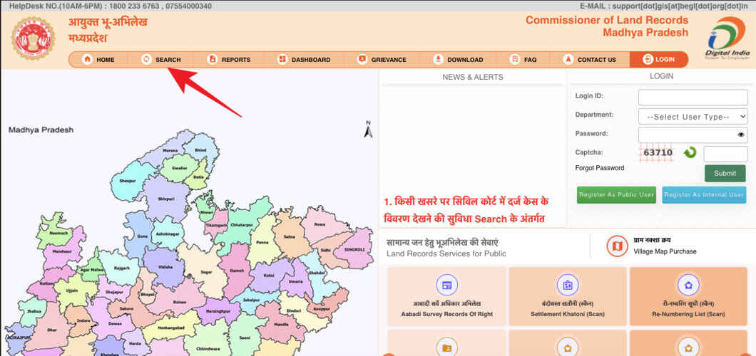Viewport: 756px width, 356px height.
Task: Open the DOWNLOAD menu item
Action: click(x=458, y=60)
